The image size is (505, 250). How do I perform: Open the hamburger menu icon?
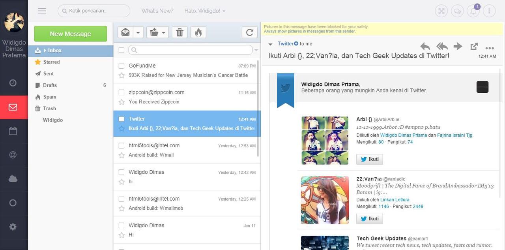point(42,11)
